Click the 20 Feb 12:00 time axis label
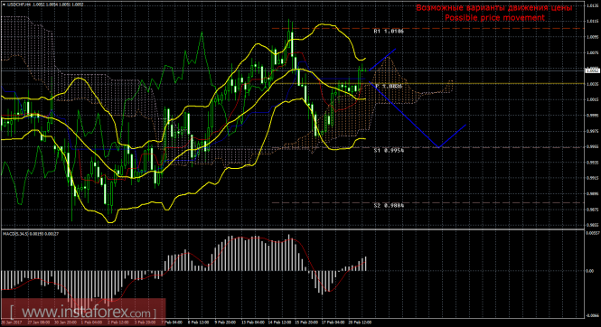 [x=360, y=322]
